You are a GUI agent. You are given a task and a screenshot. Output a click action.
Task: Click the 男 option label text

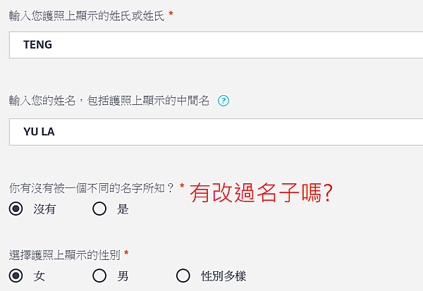pyautogui.click(x=123, y=276)
